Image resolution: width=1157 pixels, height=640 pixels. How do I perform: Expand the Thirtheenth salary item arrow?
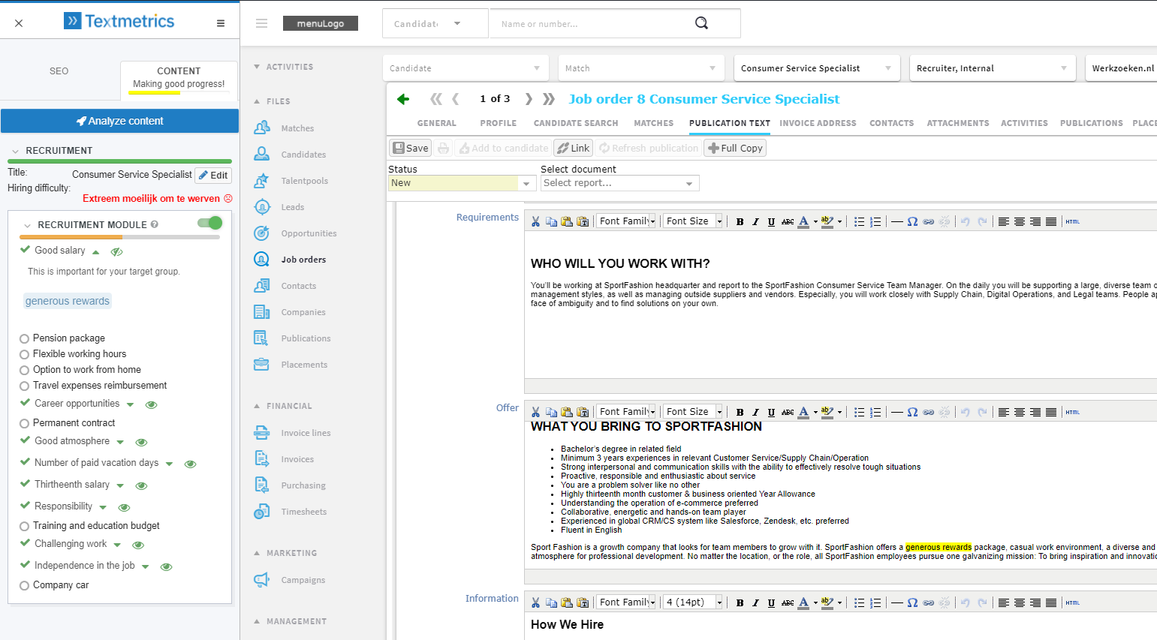(122, 486)
